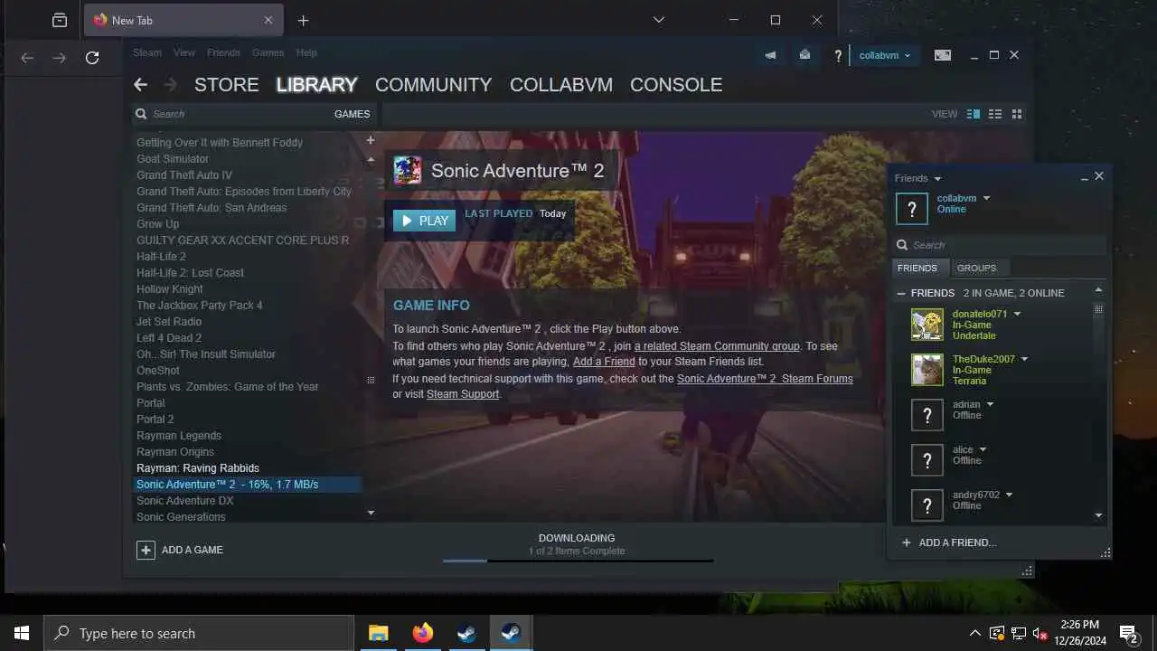Screen dimensions: 1157x651
Task: Open Firefox list all tabs chevron
Action: [659, 20]
